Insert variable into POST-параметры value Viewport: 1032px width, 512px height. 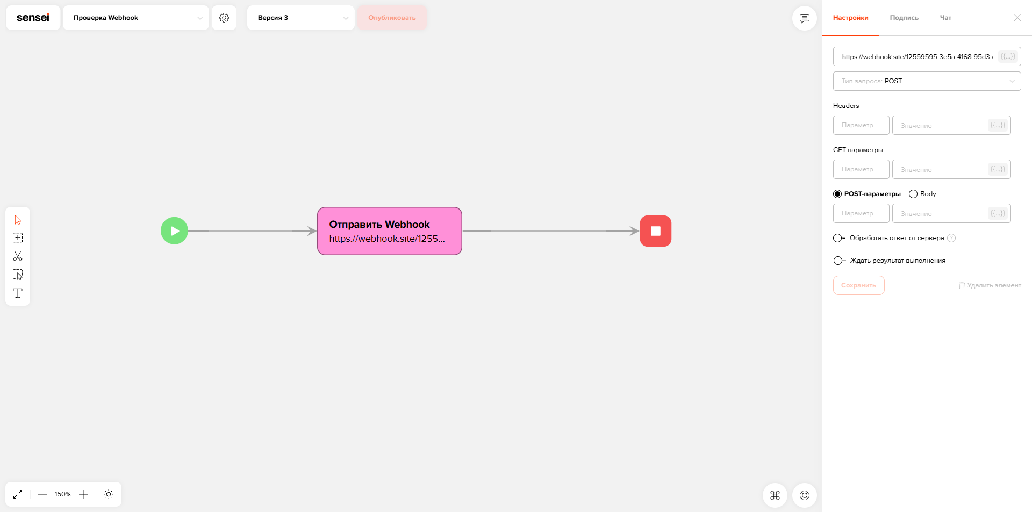[x=998, y=213]
